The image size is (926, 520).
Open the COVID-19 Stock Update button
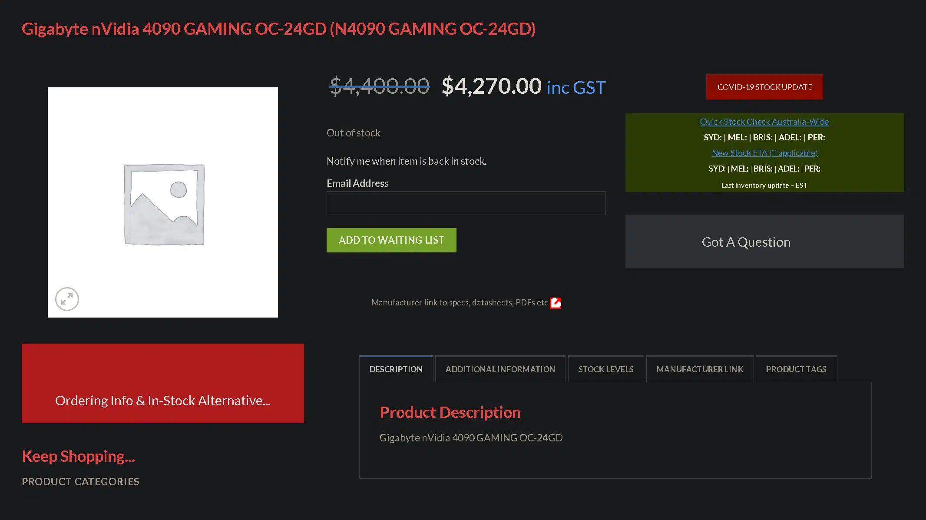(764, 87)
